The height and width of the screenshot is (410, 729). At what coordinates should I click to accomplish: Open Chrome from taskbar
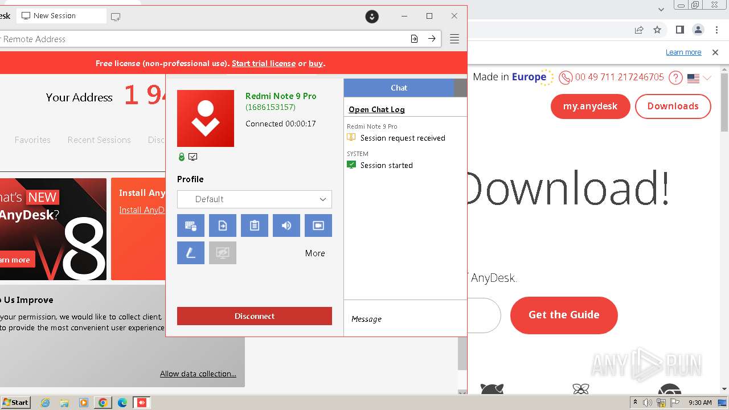[103, 403]
